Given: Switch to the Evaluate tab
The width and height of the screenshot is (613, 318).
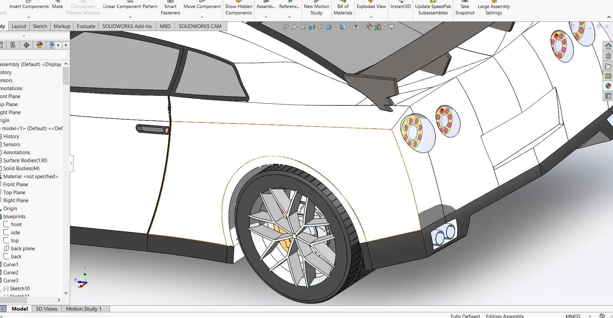Looking at the screenshot, I should click(x=86, y=26).
